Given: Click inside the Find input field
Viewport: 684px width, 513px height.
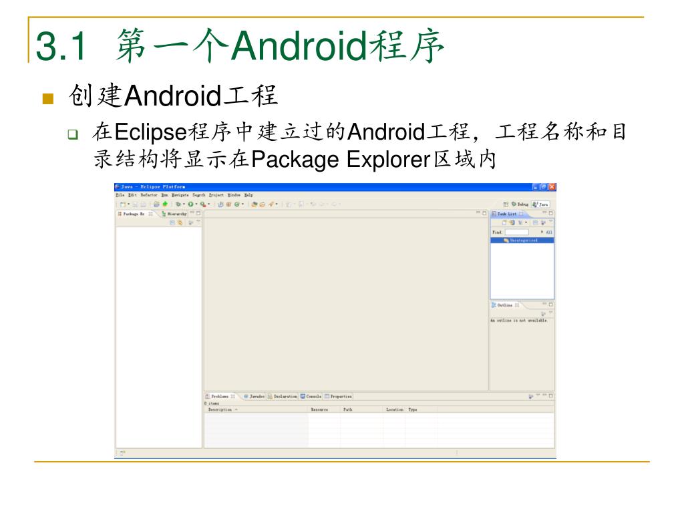Looking at the screenshot, I should point(517,232).
